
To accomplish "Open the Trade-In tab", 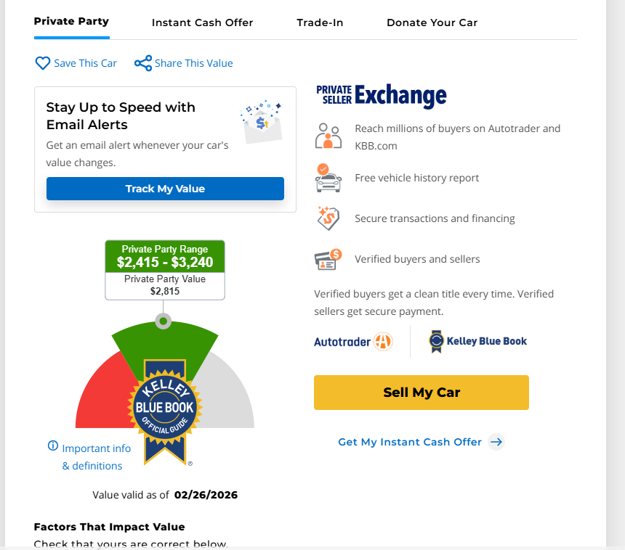I will point(320,22).
